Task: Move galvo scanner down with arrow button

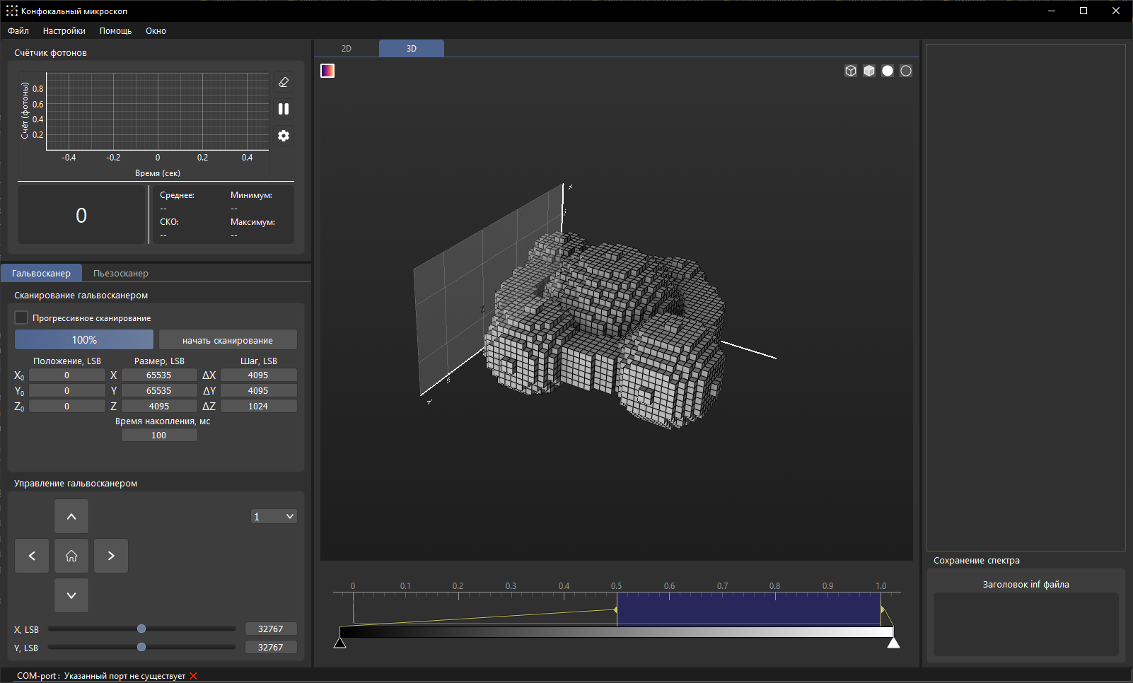Action: click(71, 595)
